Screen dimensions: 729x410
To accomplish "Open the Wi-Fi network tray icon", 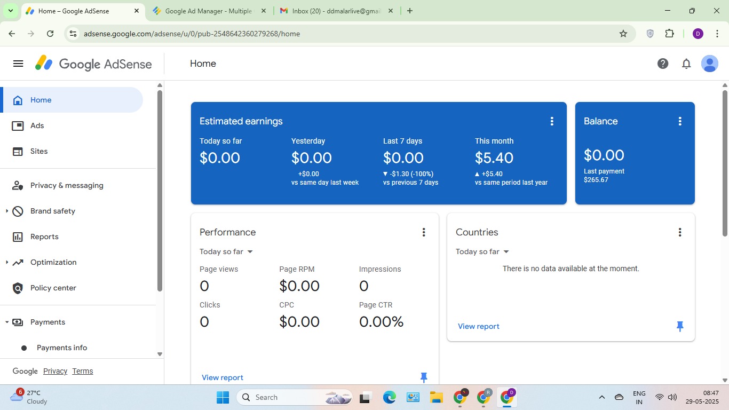I will 660,397.
